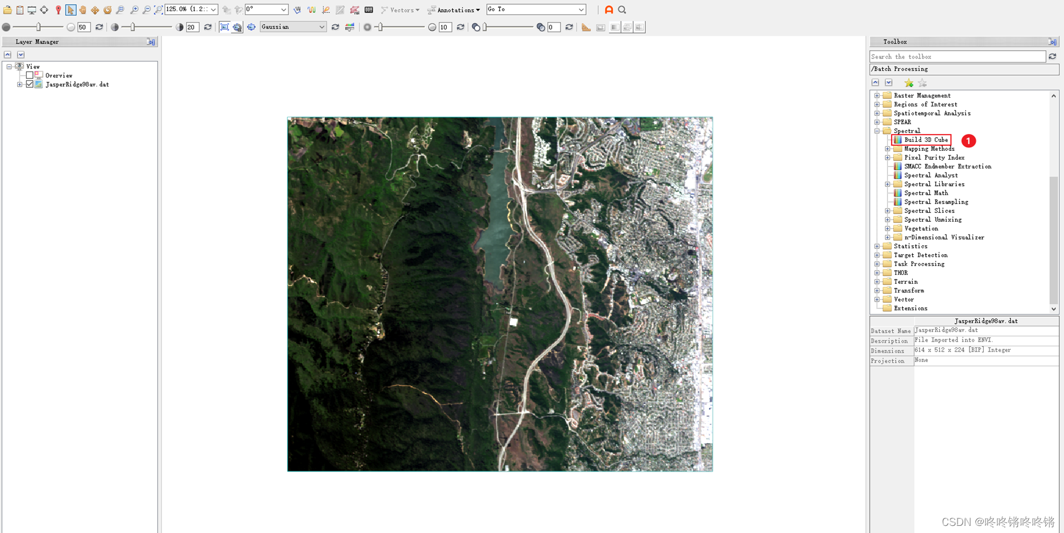Open the rotation angle dropdown
1064x533 pixels.
pyautogui.click(x=284, y=9)
